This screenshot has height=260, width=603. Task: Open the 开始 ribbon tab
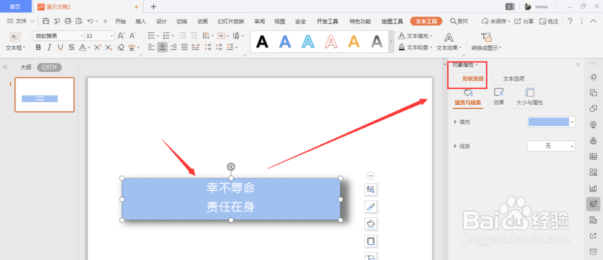click(121, 21)
